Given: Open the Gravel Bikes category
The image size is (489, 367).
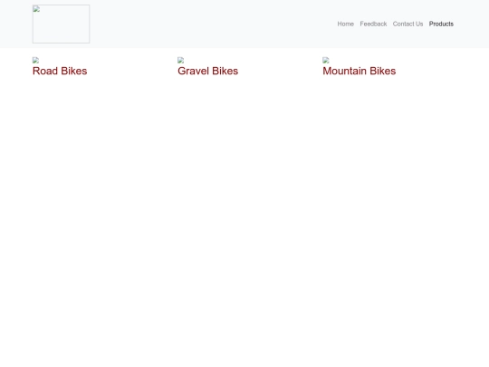Looking at the screenshot, I should [x=208, y=71].
